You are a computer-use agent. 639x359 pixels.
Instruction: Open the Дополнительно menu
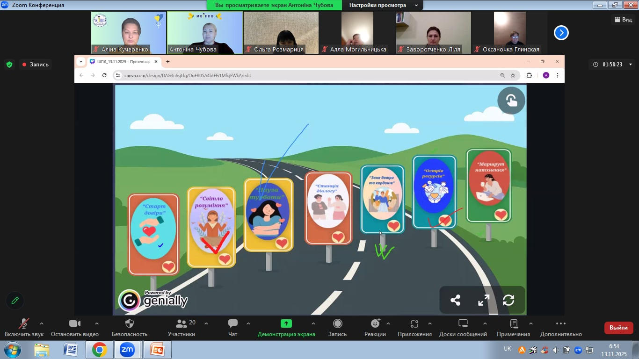(x=560, y=327)
